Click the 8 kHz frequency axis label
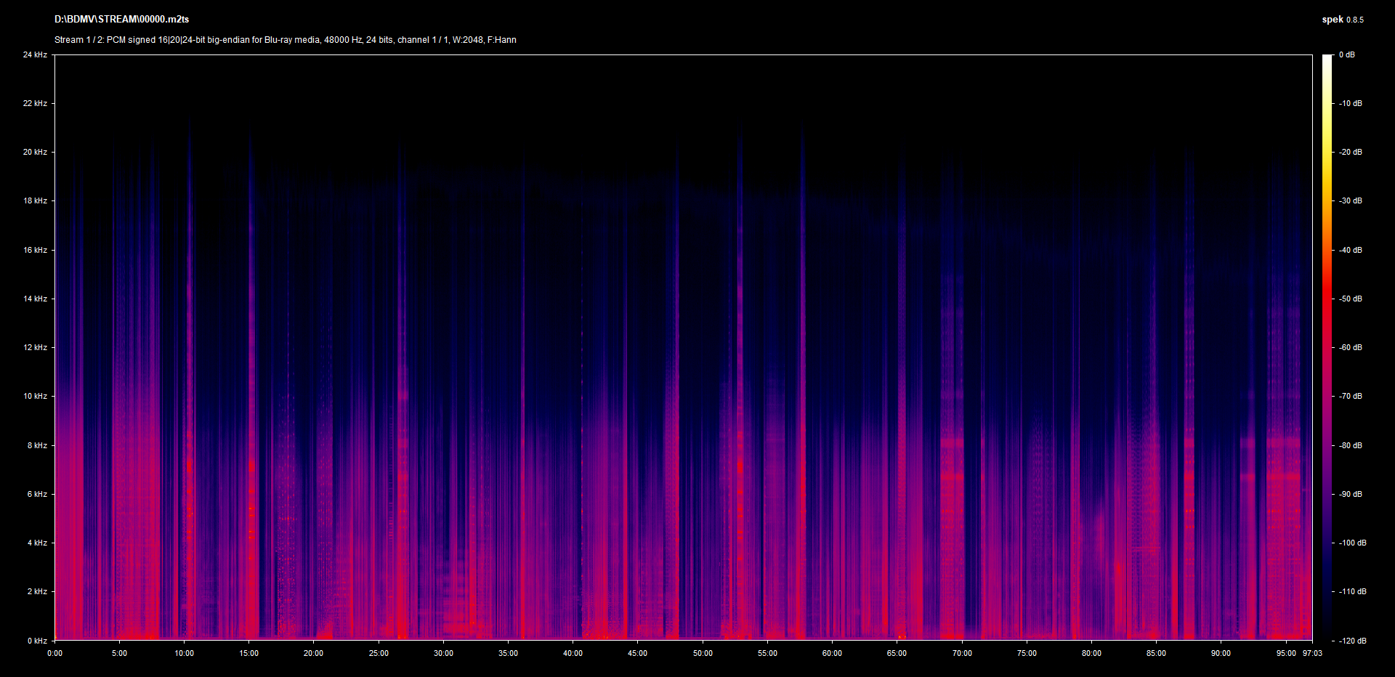Screen dimensions: 1395x677 37,445
